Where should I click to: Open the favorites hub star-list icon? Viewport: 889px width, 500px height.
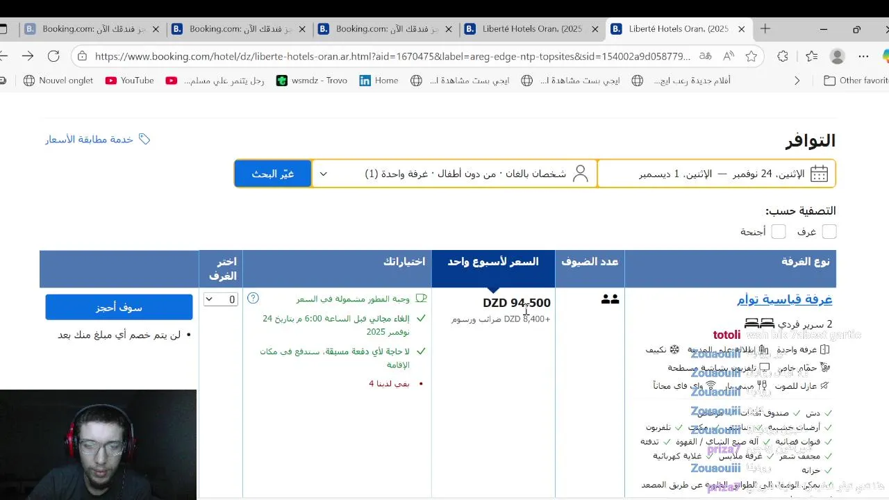[x=812, y=56]
